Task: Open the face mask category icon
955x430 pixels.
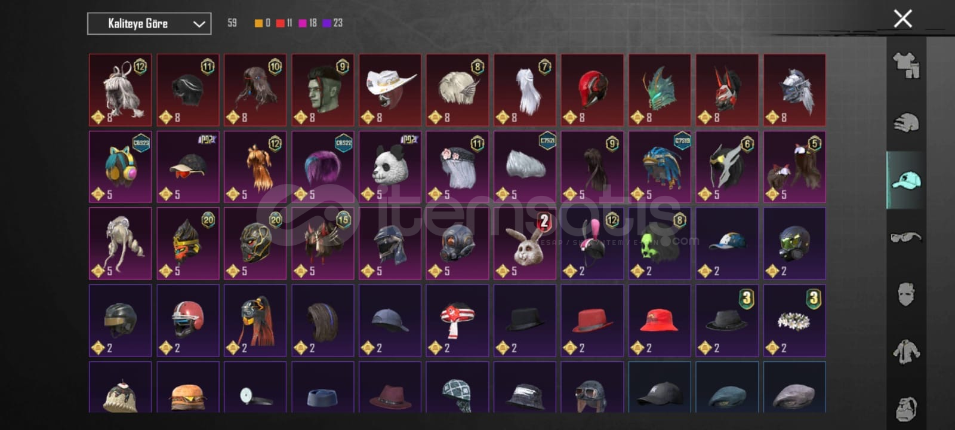Action: point(906,294)
